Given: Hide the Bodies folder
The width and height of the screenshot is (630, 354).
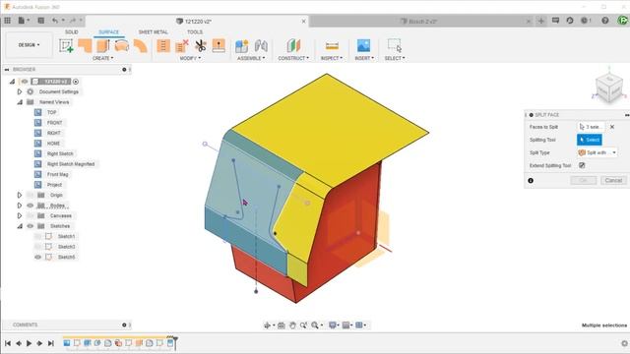Looking at the screenshot, I should point(31,206).
